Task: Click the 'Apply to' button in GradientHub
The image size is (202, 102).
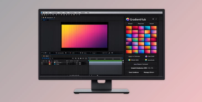Action: pos(134,57)
